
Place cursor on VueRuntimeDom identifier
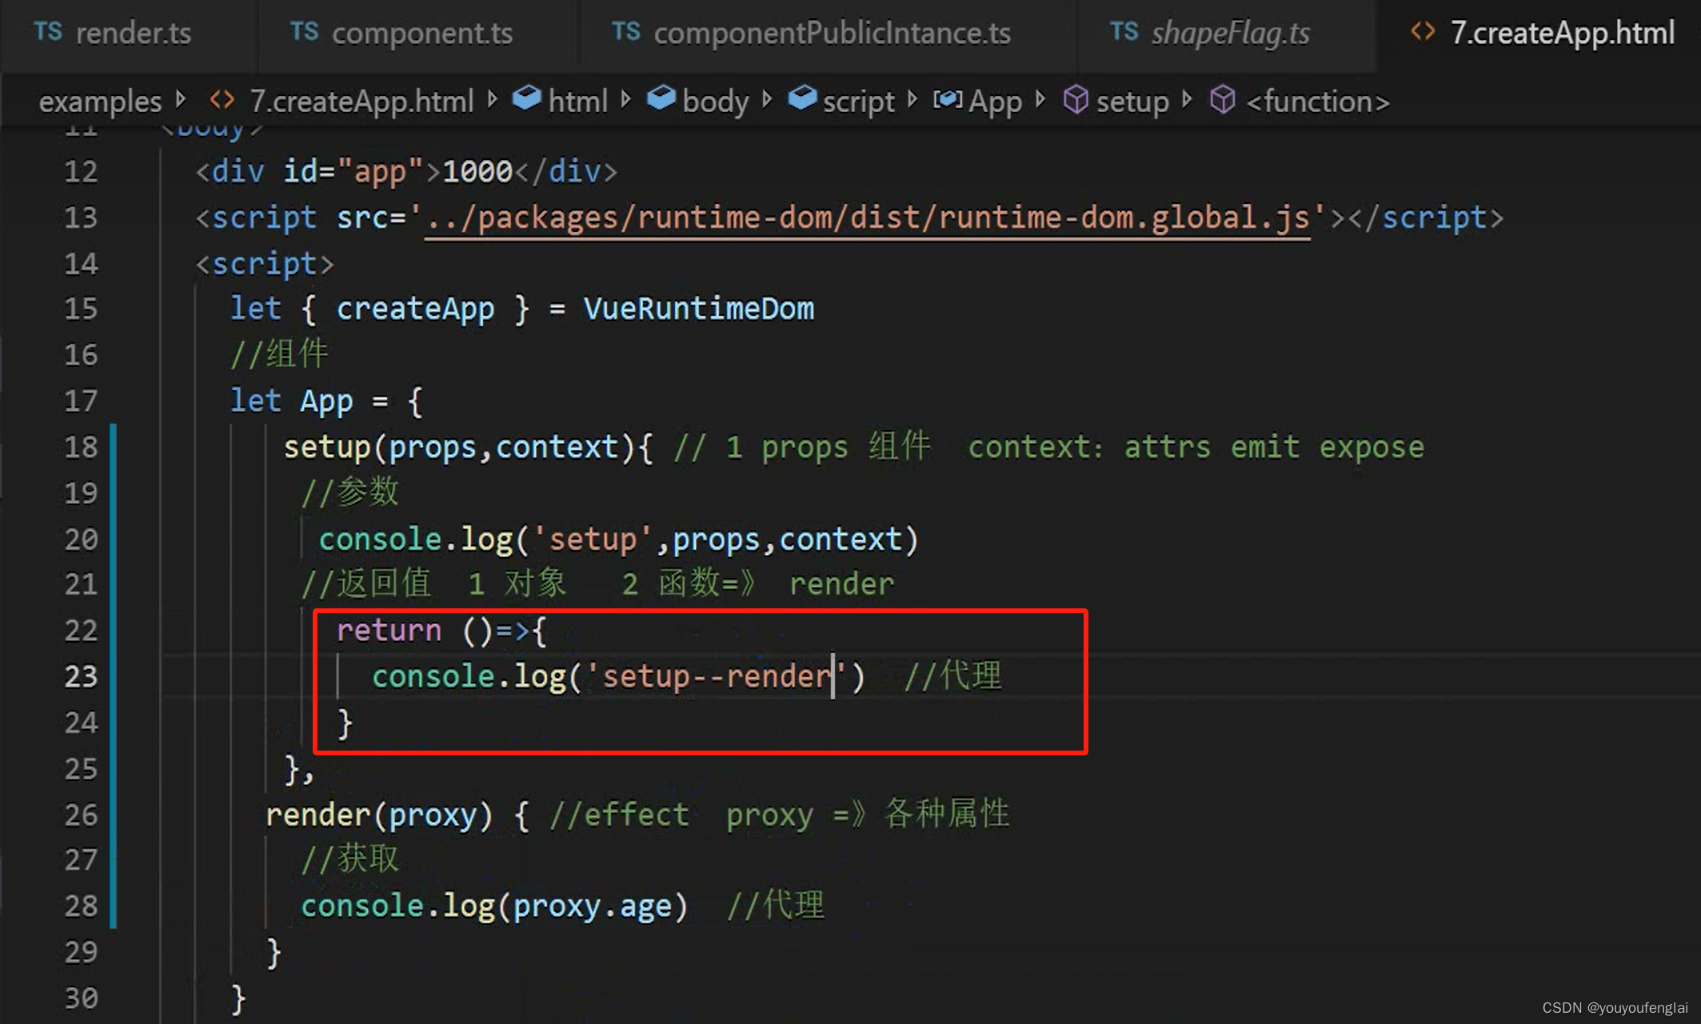698,309
